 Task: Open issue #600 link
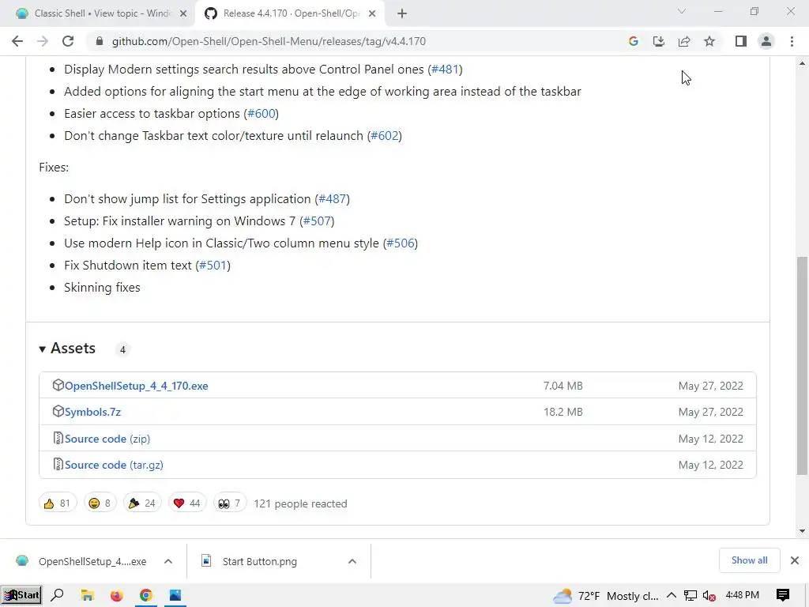pos(261,114)
